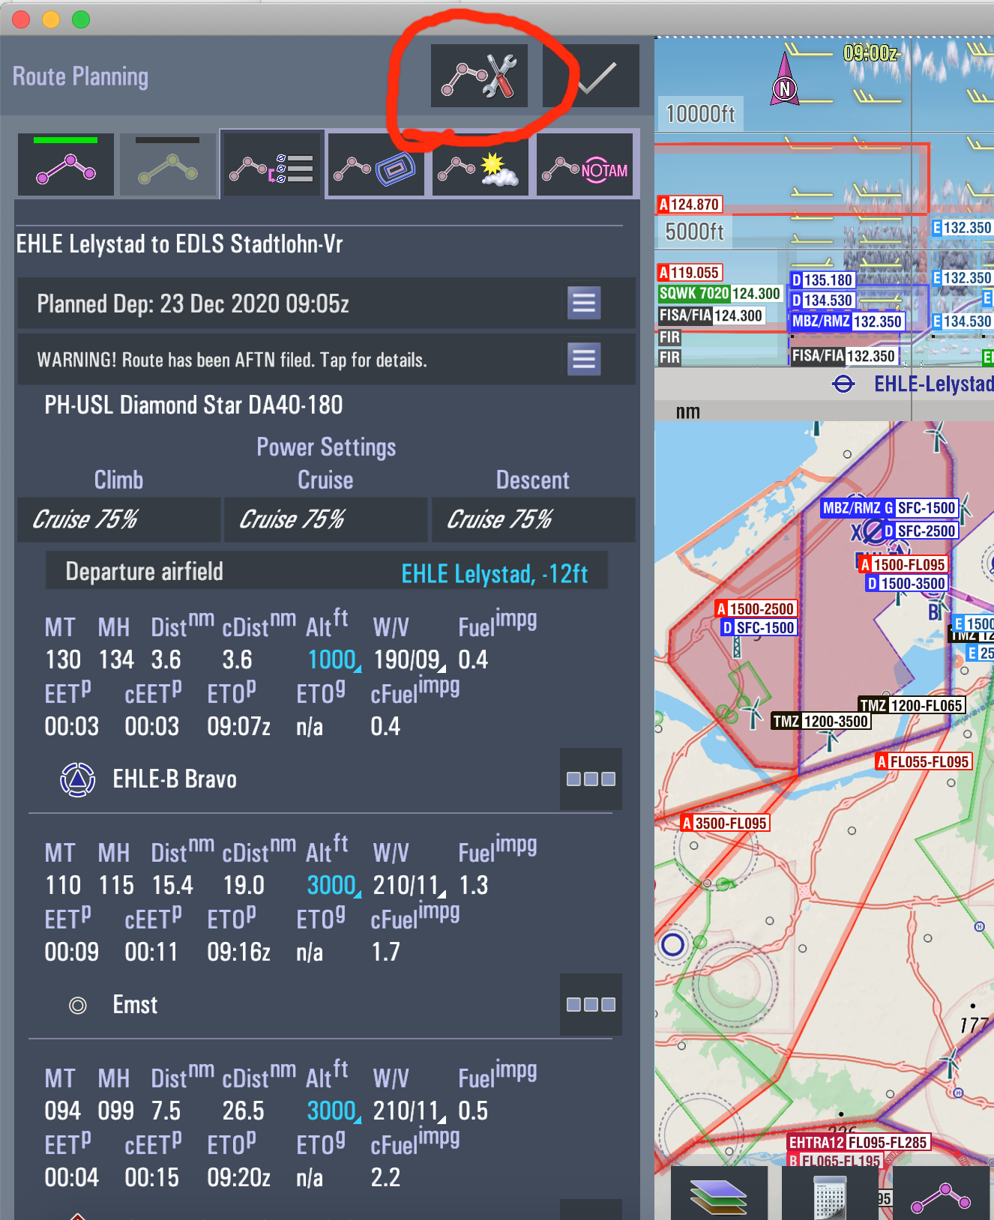Edit Planned Dep 23 Dec 2020 09:05z
This screenshot has height=1220, width=994.
[x=193, y=304]
